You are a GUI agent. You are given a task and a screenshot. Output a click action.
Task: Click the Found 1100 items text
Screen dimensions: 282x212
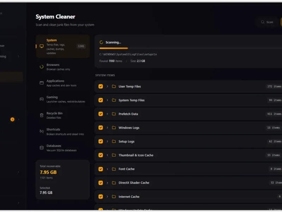click(111, 61)
